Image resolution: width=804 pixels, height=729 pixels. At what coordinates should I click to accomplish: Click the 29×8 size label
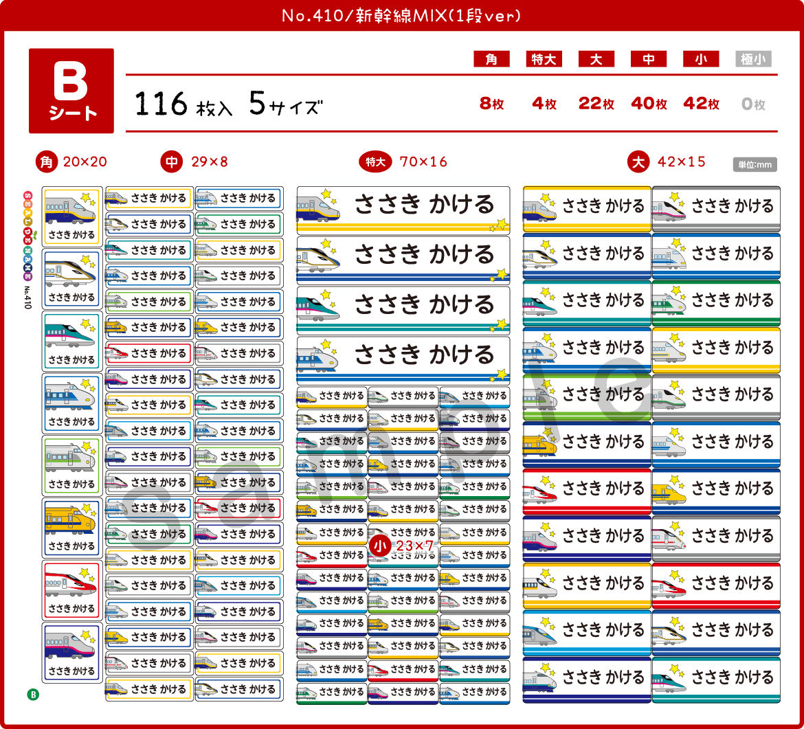[210, 162]
